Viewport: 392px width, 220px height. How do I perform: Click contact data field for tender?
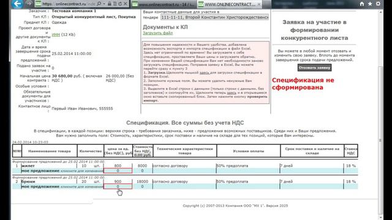pos(214,17)
